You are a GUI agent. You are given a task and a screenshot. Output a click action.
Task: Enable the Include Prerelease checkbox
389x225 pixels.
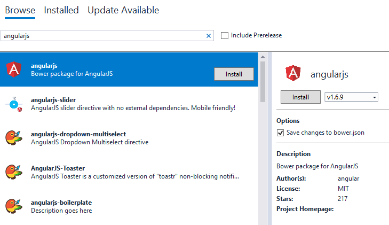225,36
